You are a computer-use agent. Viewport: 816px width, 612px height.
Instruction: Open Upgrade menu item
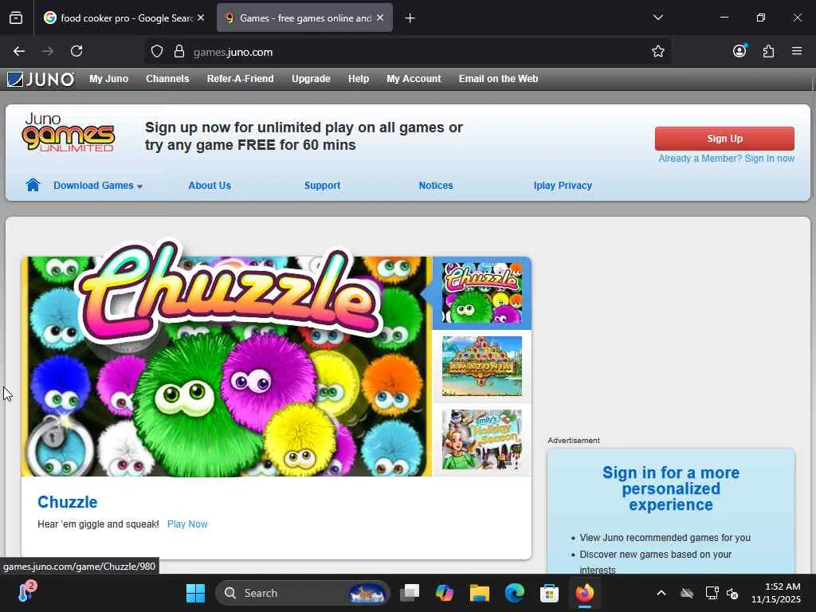click(x=311, y=79)
